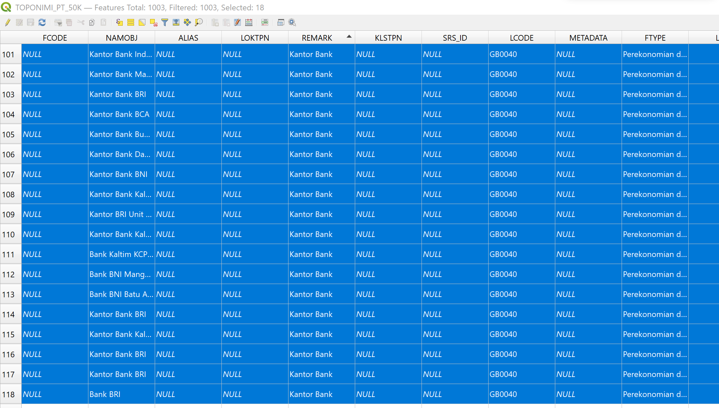Open the filter features funnel icon
719x408 pixels.
click(165, 22)
